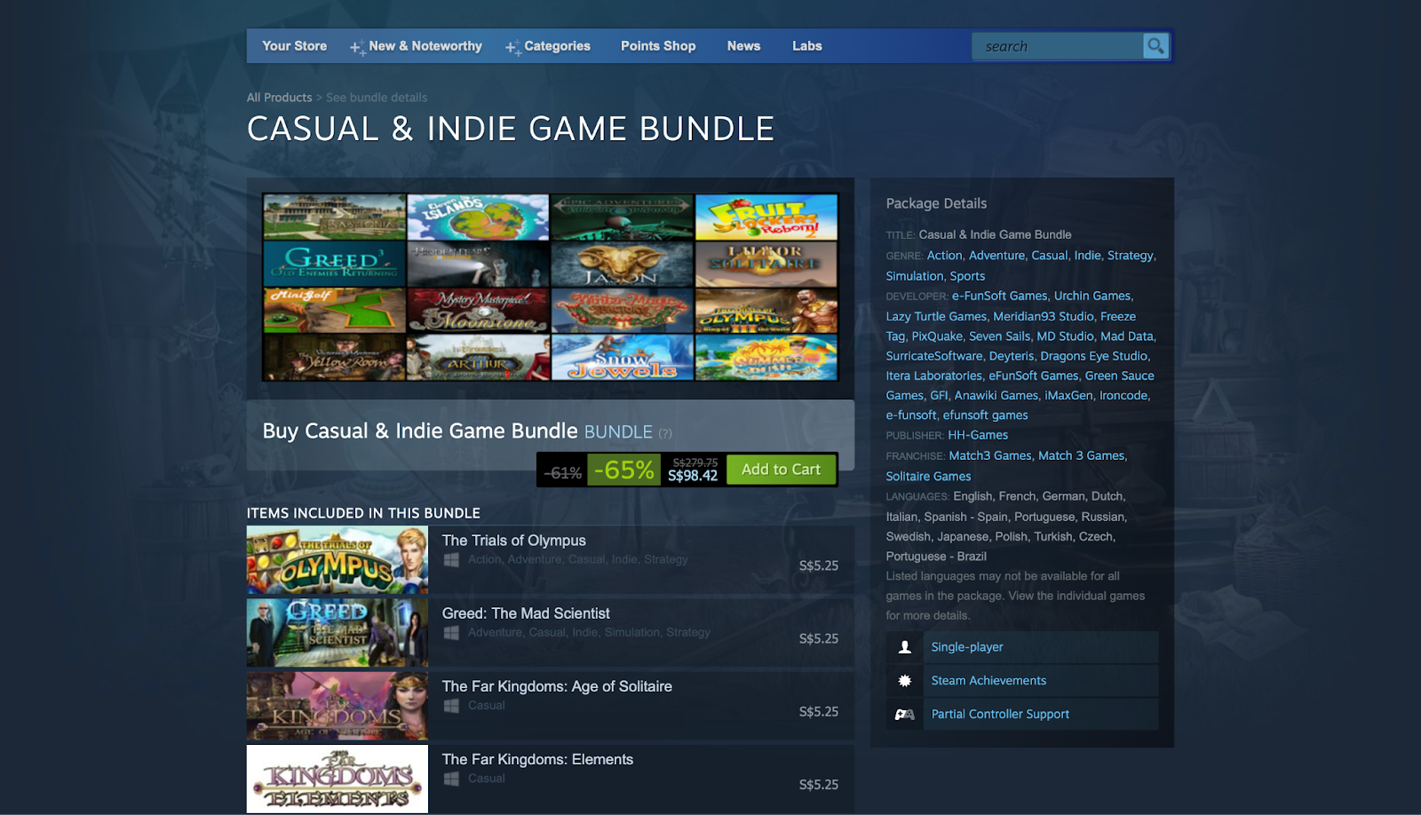The height and width of the screenshot is (815, 1421).
Task: Click the Action genre link in Package Details
Action: (x=945, y=256)
